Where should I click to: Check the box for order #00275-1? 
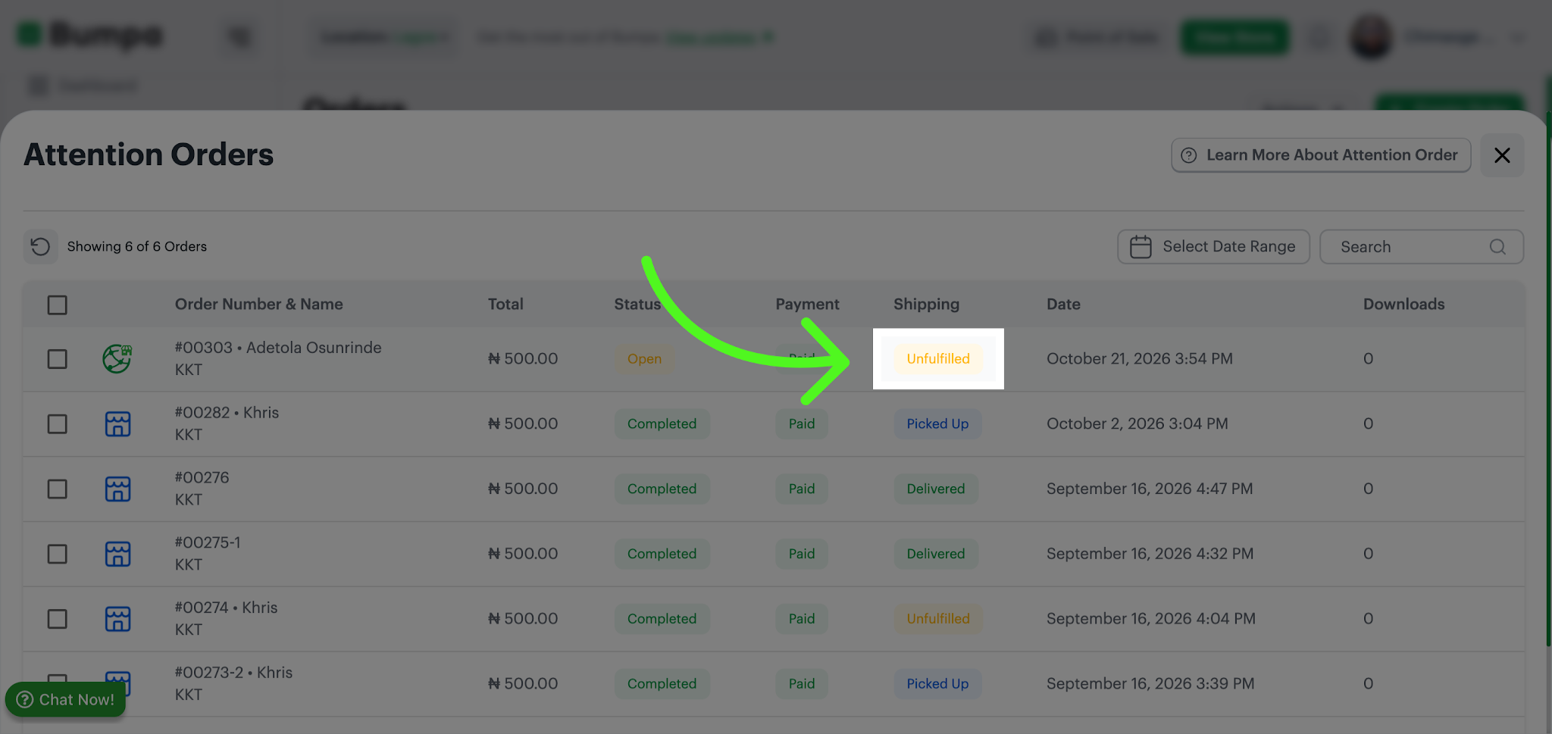point(58,554)
